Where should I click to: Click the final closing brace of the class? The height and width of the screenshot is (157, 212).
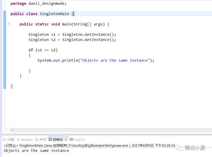pos(12,86)
